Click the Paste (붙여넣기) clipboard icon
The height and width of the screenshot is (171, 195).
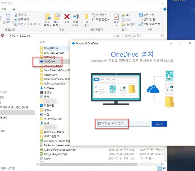tap(8, 17)
